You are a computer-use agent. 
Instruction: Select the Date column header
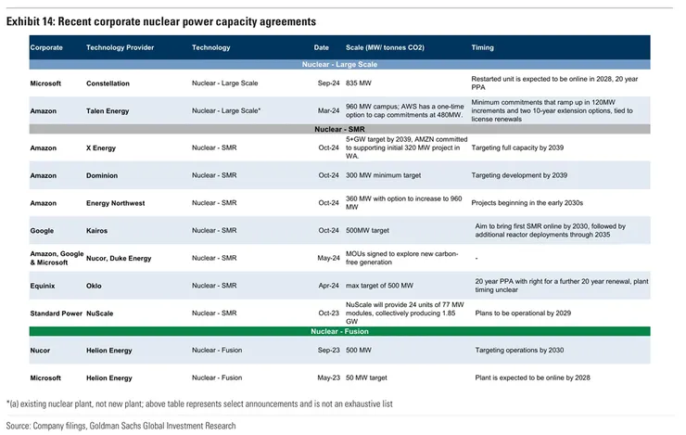pyautogui.click(x=321, y=46)
